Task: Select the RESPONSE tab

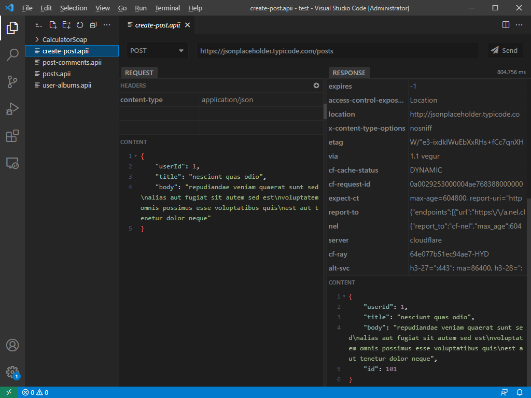Action: (349, 73)
